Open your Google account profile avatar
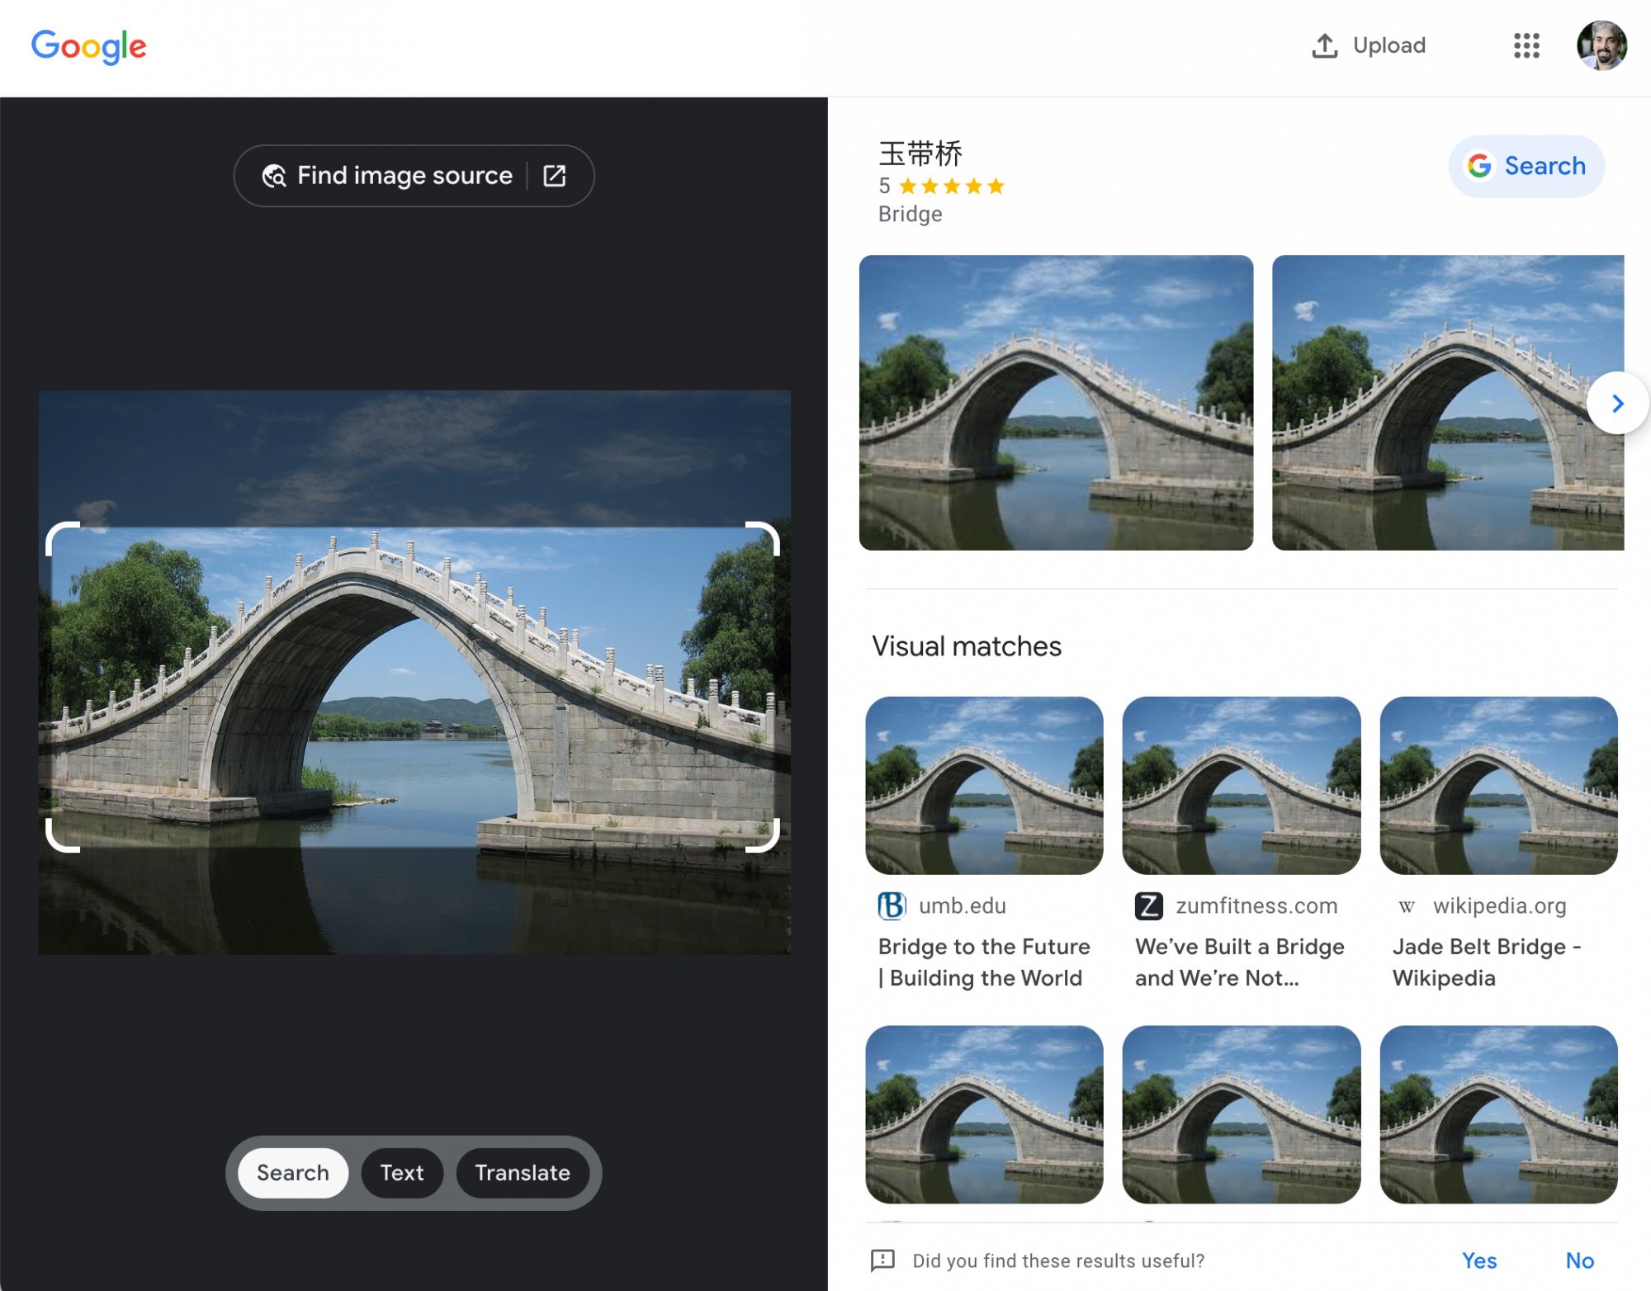 coord(1602,45)
